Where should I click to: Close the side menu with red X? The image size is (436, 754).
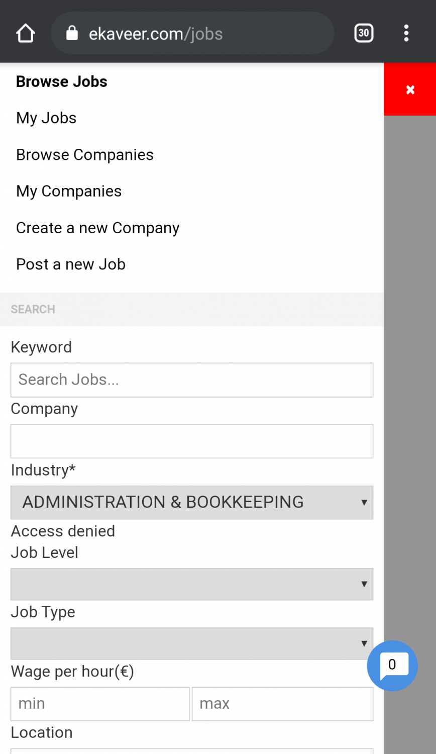tap(410, 89)
